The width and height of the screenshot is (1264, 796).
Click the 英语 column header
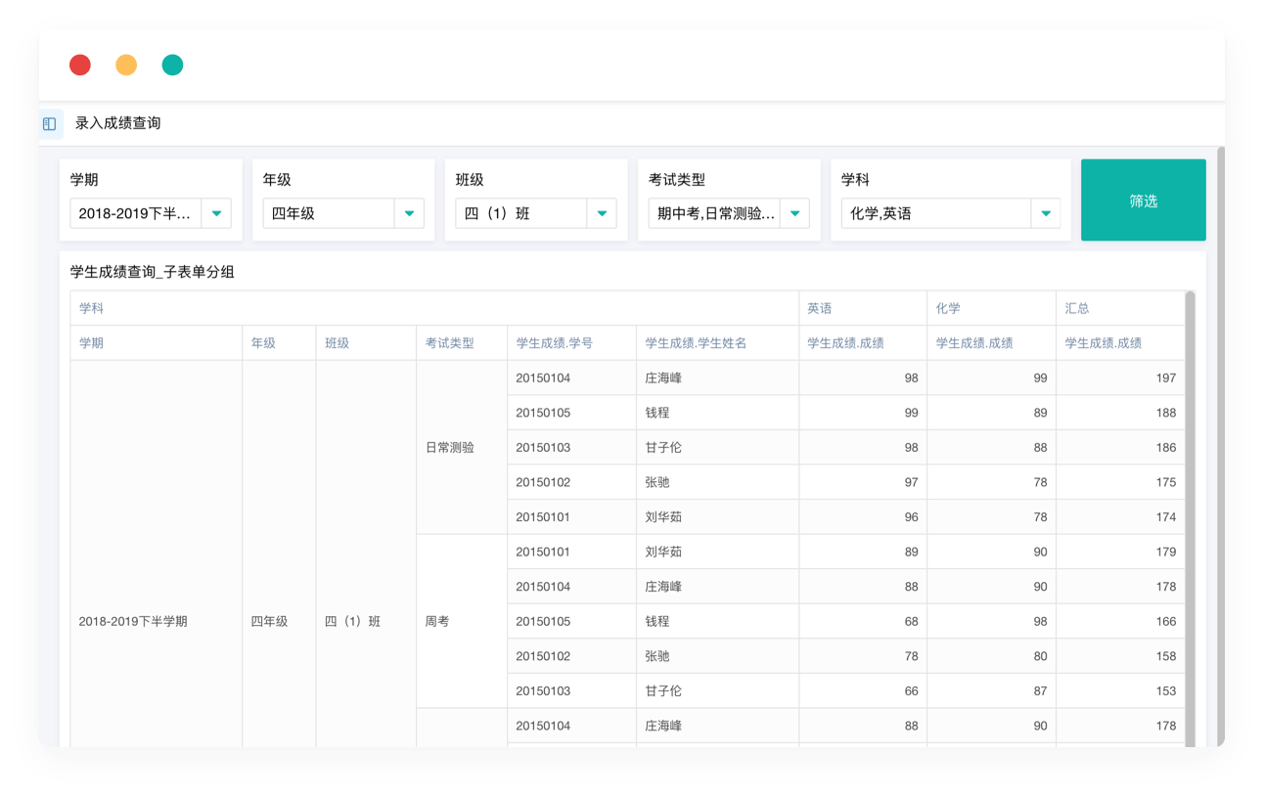tap(820, 308)
